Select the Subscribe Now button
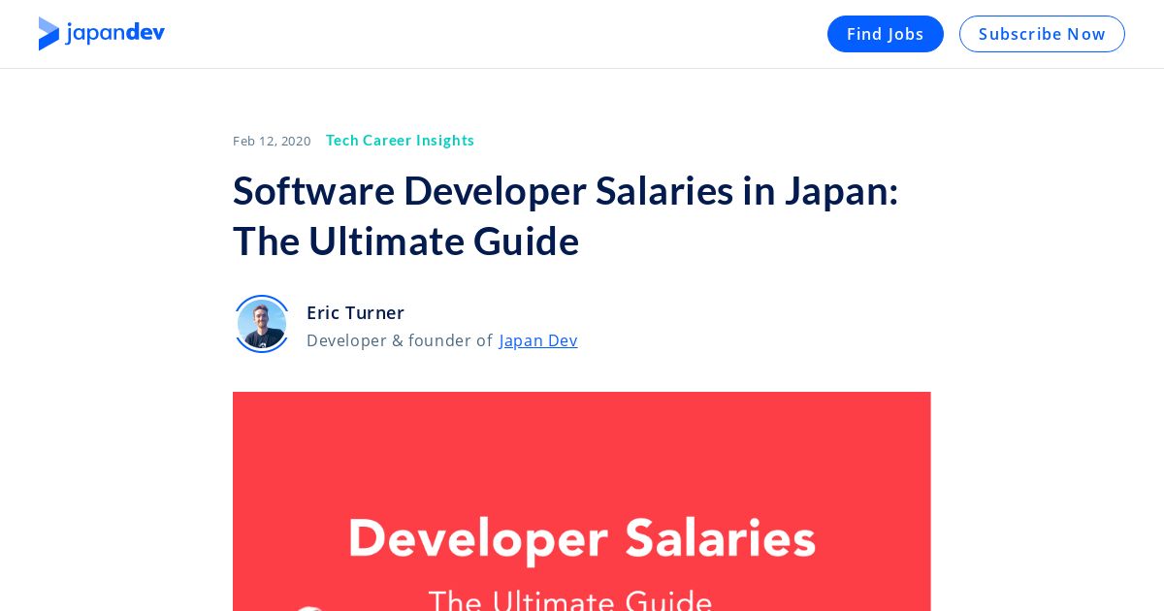Image resolution: width=1164 pixels, height=611 pixels. [1042, 34]
